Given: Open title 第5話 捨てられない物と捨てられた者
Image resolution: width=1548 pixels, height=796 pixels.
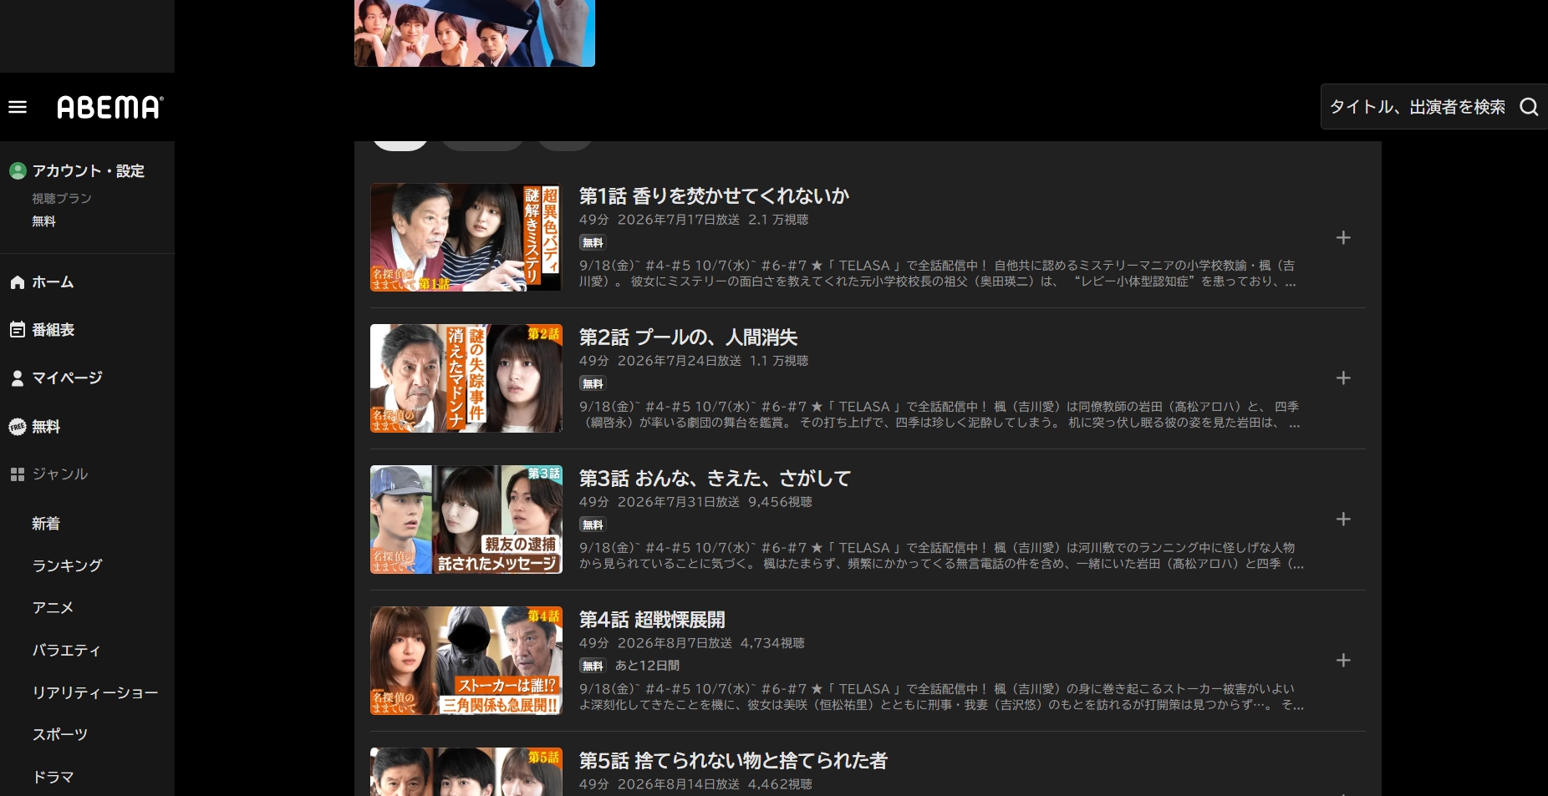Looking at the screenshot, I should tap(733, 761).
